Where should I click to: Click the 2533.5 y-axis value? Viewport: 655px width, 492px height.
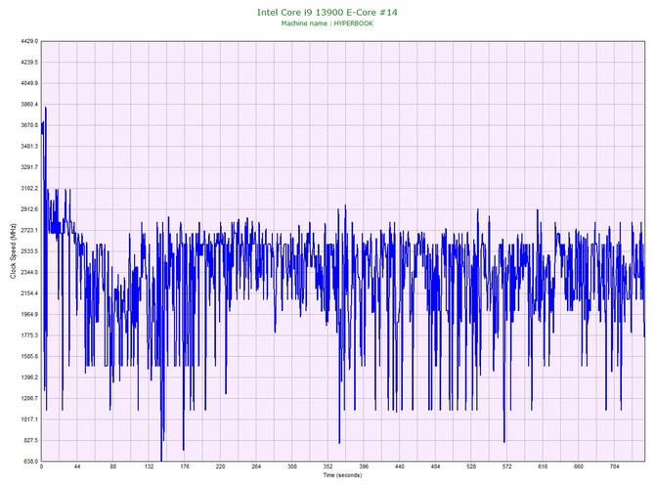click(29, 251)
